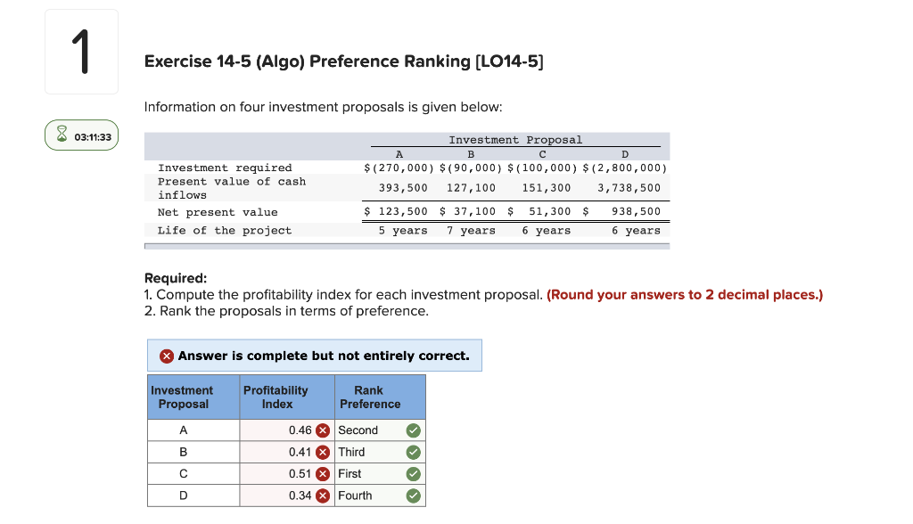Select the red X next to 0.34 for proposal D

pyautogui.click(x=322, y=495)
